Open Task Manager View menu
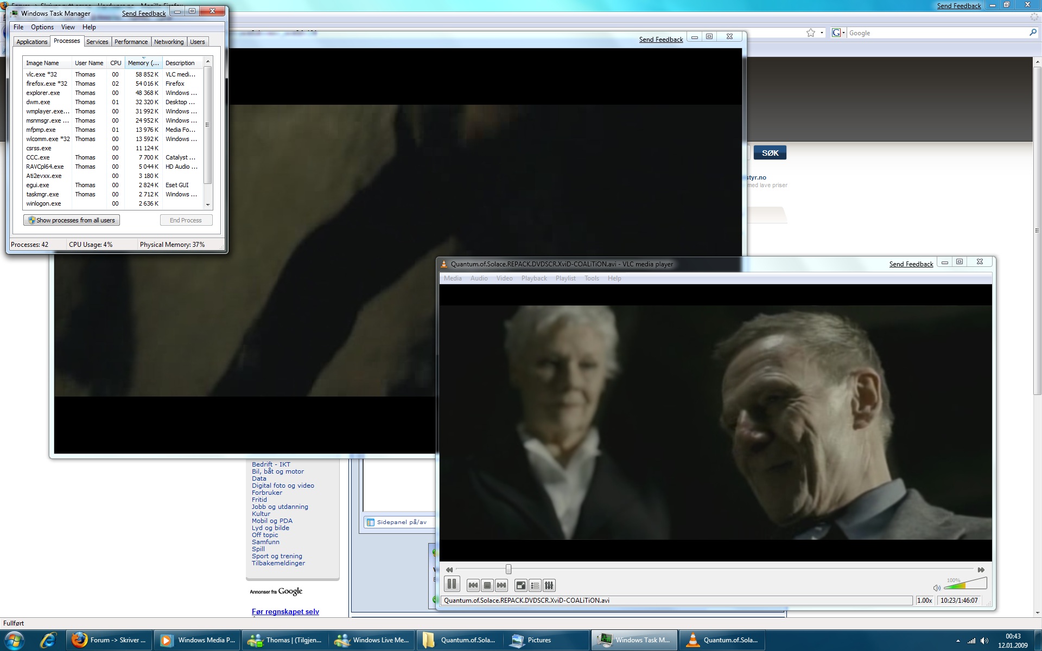The width and height of the screenshot is (1042, 651). click(68, 27)
